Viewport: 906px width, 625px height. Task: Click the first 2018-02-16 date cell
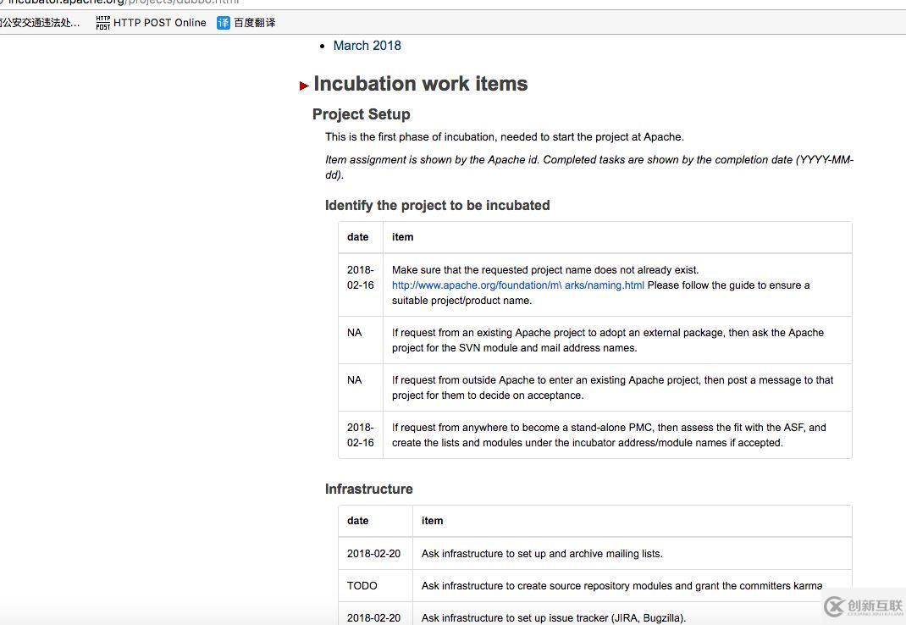[x=360, y=278]
